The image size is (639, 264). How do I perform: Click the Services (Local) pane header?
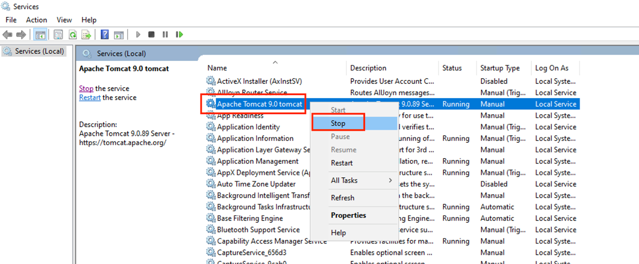[x=121, y=53]
